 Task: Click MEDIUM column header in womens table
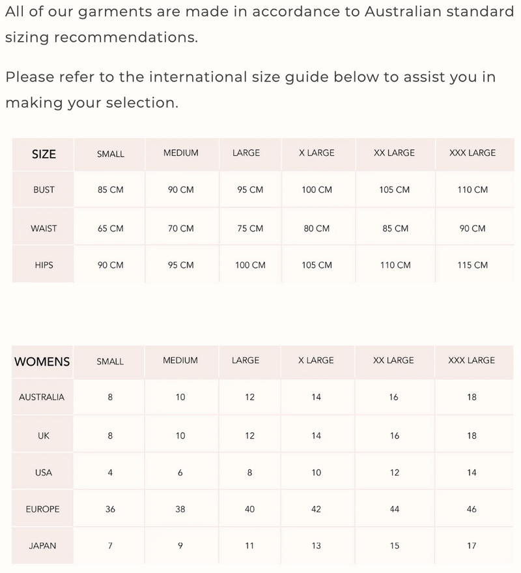pyautogui.click(x=180, y=360)
